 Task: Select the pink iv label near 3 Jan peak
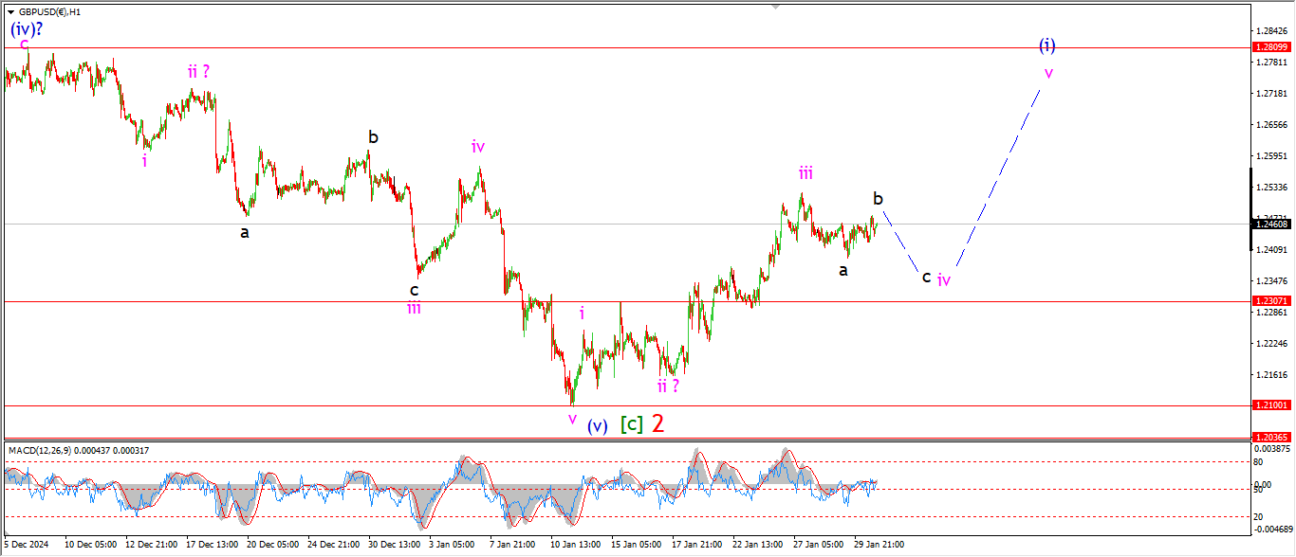click(x=478, y=146)
